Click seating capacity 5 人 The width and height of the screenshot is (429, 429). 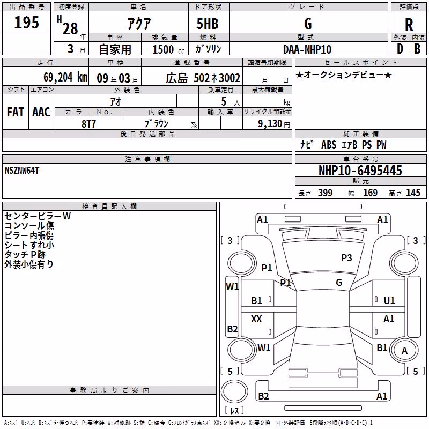[230, 102]
